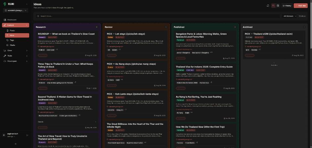The width and height of the screenshot is (312, 148).
Task: Click the Aug 29 date on ROUNDUP card
Action: 91,55
